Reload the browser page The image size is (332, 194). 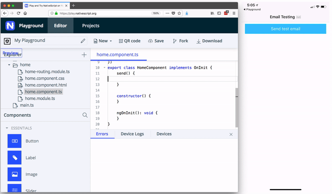[18, 13]
